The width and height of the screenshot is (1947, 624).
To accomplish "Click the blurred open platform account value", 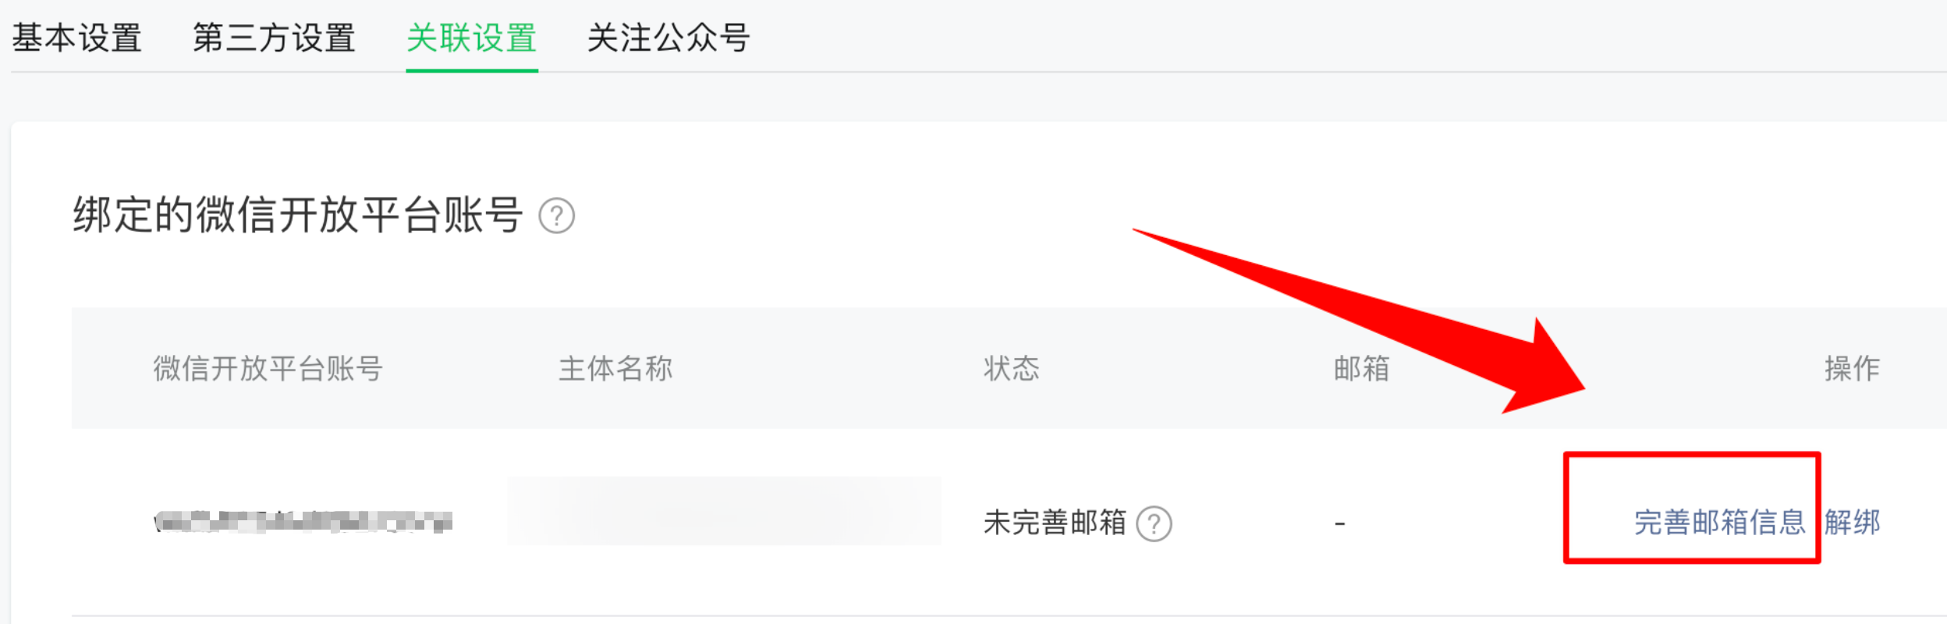I will pos(303,521).
